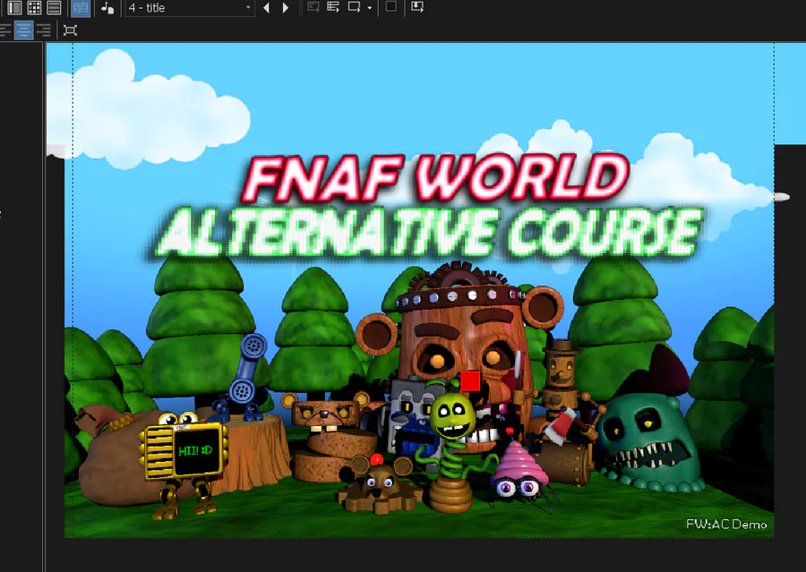Click the Stop square button
The width and height of the screenshot is (806, 572).
tap(390, 6)
